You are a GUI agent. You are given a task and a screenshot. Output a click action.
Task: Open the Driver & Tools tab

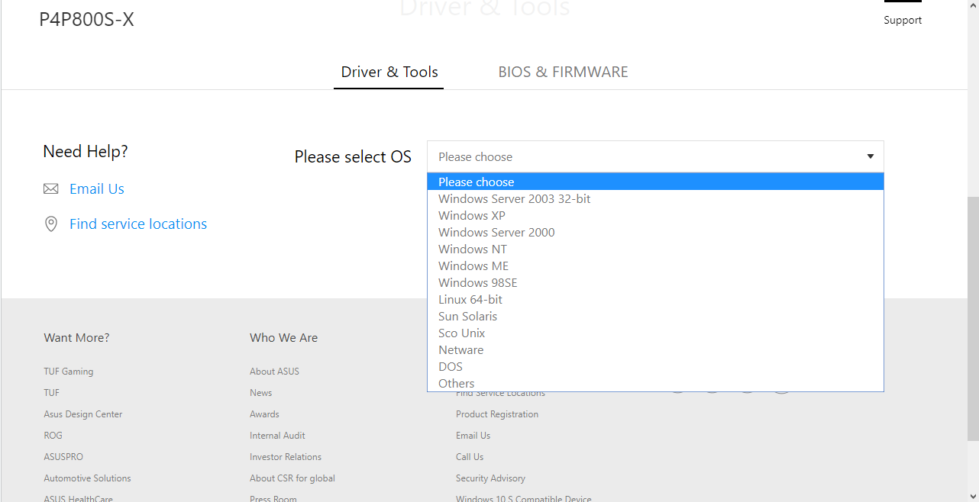click(x=389, y=72)
